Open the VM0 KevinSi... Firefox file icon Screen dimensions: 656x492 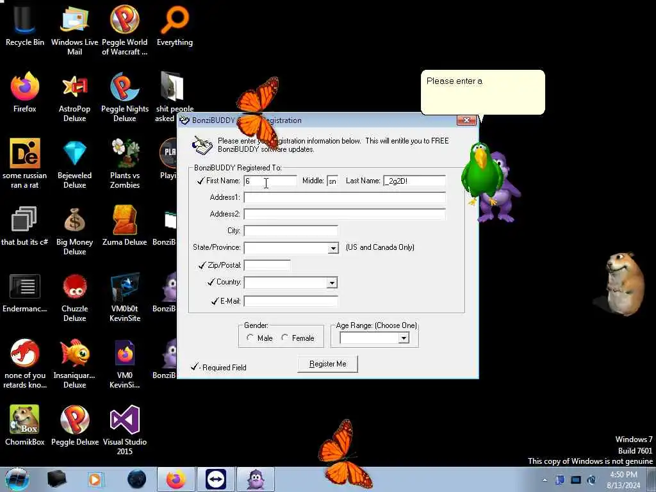[125, 364]
